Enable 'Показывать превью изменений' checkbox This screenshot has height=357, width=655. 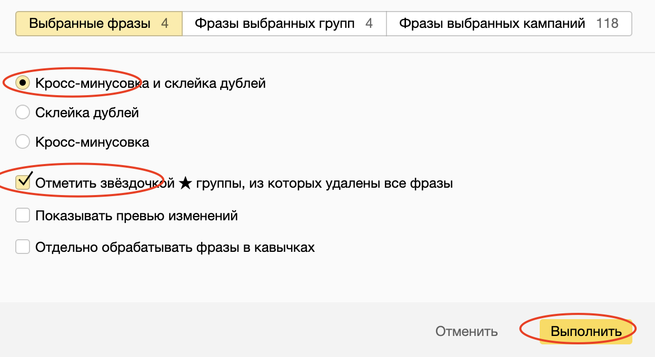(x=23, y=216)
